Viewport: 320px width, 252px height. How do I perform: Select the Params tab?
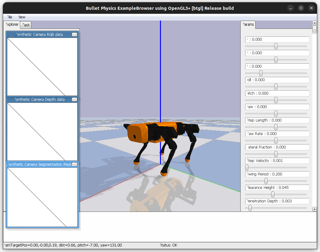(x=248, y=24)
